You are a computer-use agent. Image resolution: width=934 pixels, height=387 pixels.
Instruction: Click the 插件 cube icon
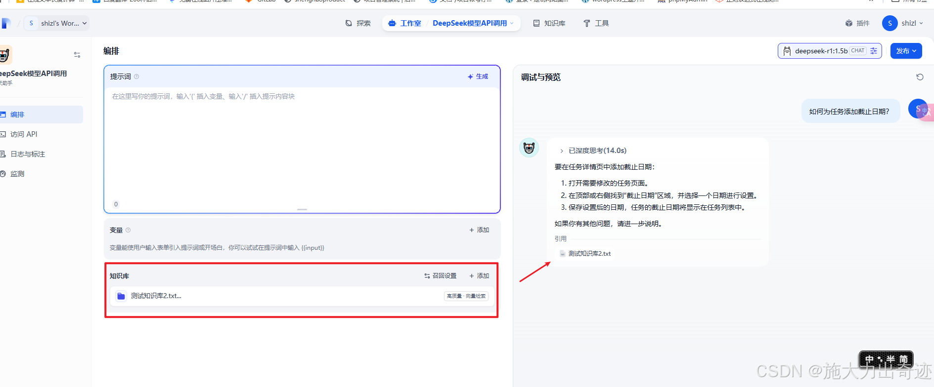(849, 23)
